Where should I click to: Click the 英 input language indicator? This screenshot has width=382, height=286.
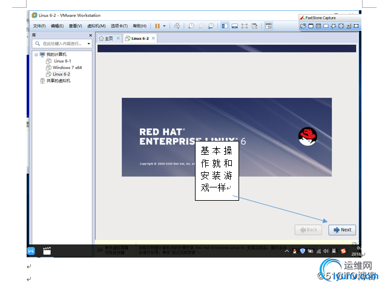[x=334, y=251]
